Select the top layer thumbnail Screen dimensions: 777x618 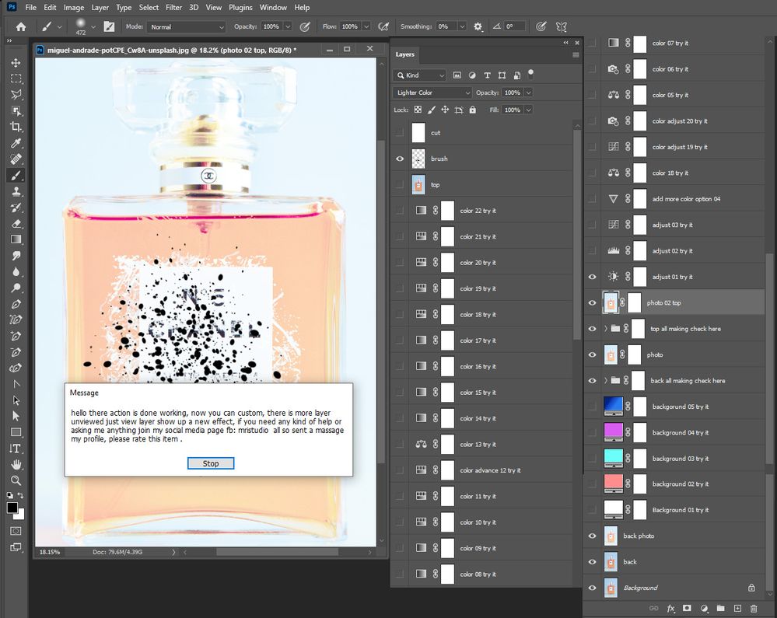click(418, 185)
